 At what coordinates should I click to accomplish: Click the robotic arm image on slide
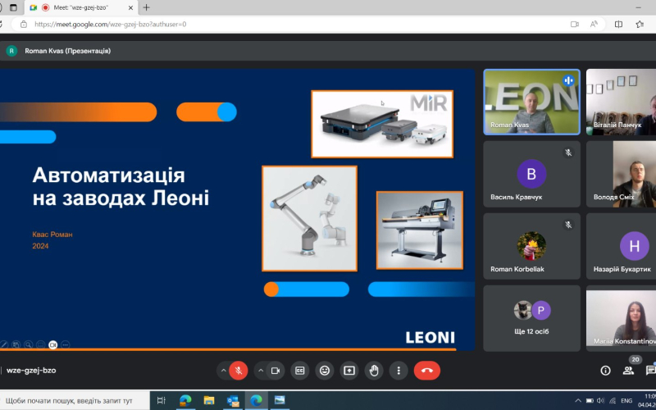[x=310, y=218]
